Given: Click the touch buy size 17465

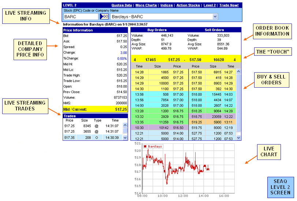Looking at the screenshot, I should tap(151, 60).
